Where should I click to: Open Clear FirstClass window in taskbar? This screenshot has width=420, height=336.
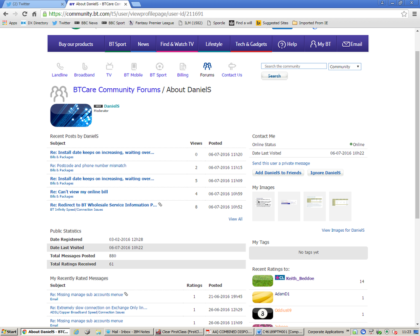pos(179,332)
